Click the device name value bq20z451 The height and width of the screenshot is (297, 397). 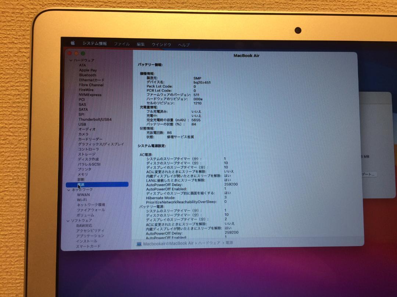pos(202,82)
